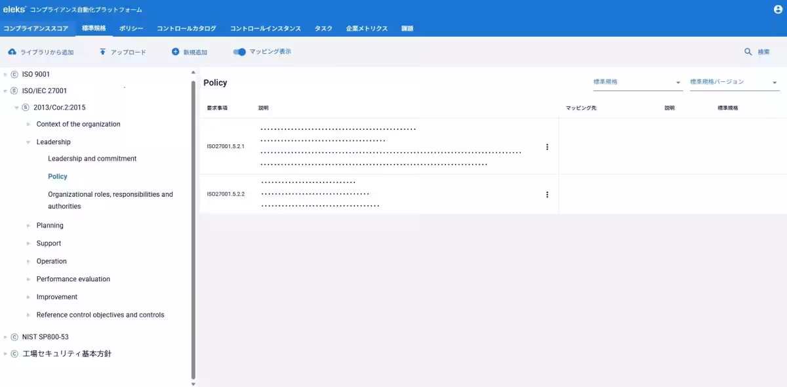The image size is (787, 387).
Task: Open the kebab menu for ISO27001.5.2.2
Action: click(547, 194)
